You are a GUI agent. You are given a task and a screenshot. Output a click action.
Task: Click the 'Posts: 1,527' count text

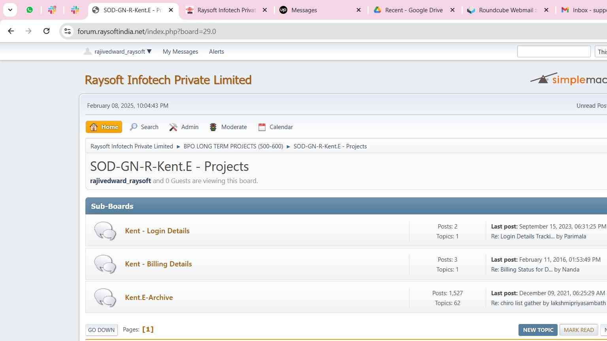coord(447,293)
